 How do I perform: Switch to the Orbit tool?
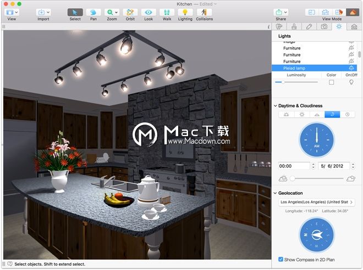click(130, 12)
